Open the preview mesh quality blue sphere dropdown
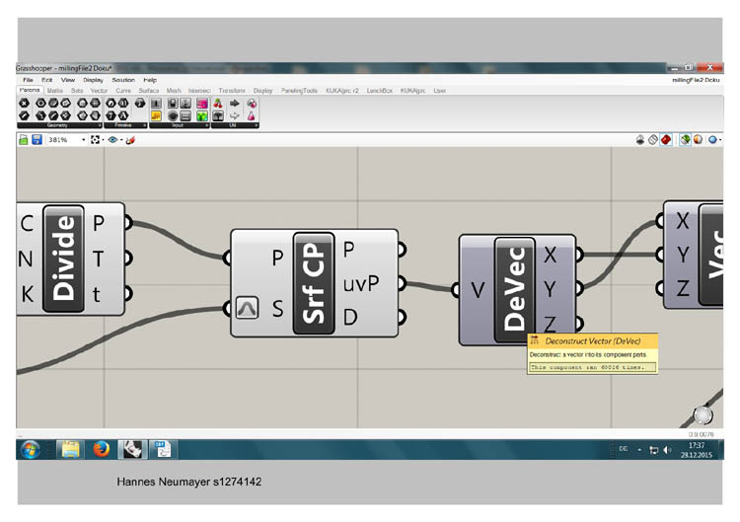This screenshot has height=522, width=740. [715, 140]
